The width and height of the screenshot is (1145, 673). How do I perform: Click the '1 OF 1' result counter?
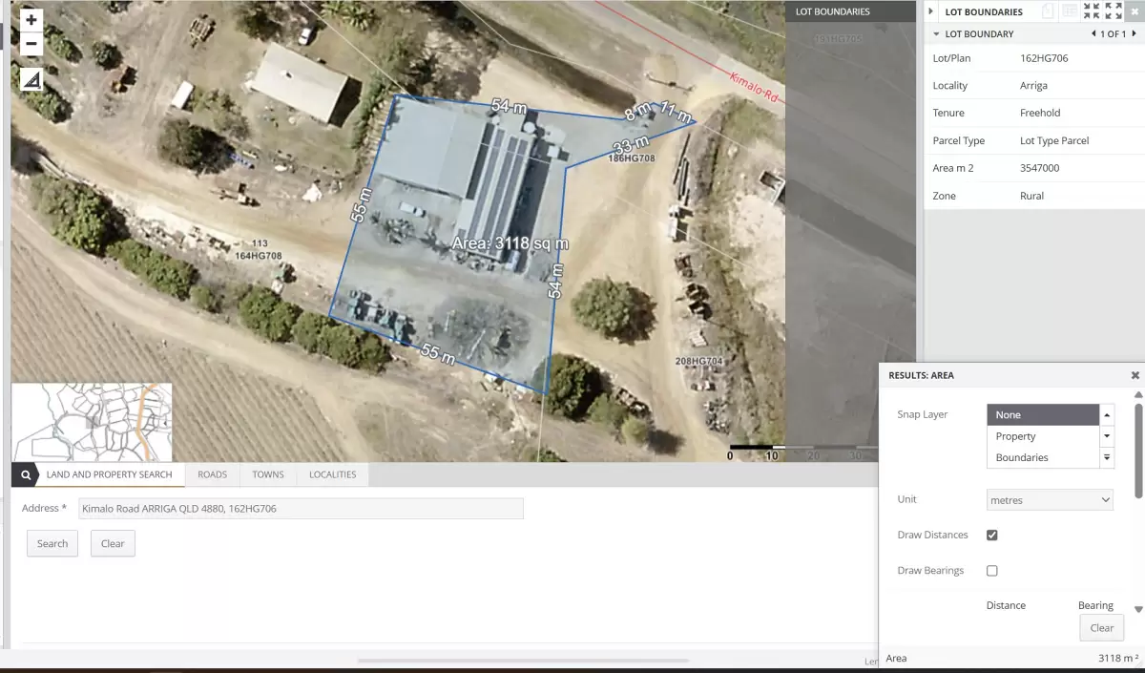coord(1114,33)
